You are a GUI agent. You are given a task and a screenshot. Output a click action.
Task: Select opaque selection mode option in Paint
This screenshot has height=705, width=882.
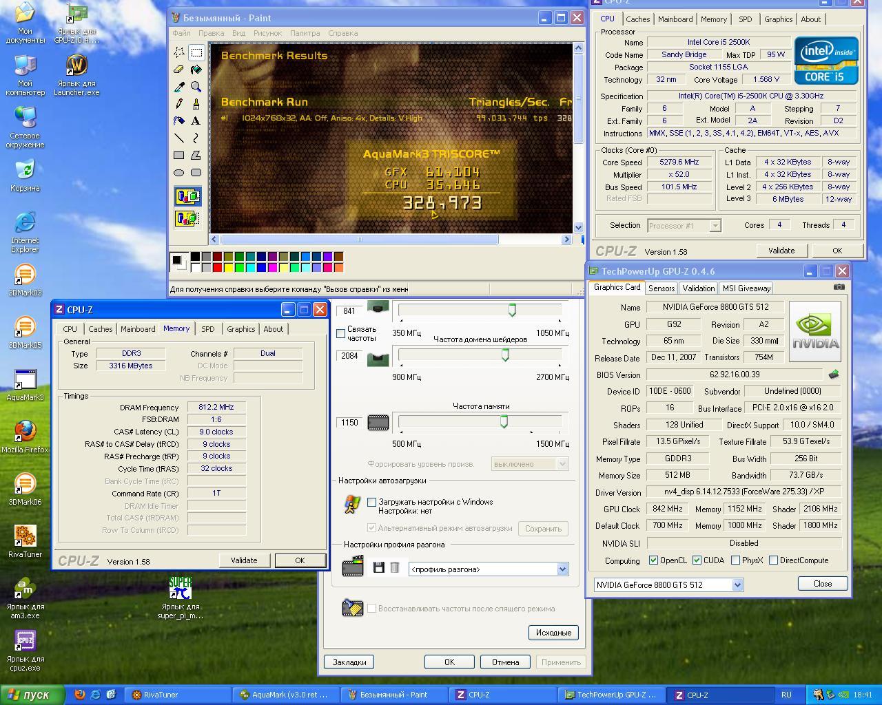[187, 197]
